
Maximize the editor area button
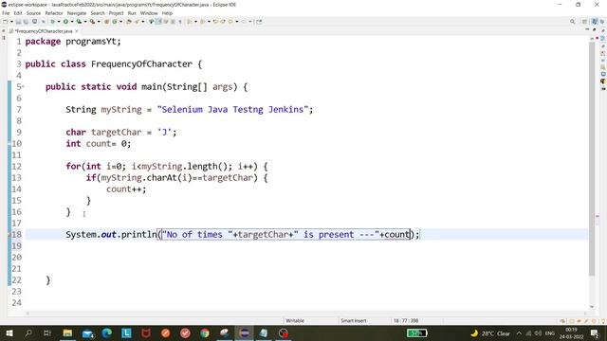pyautogui.click(x=595, y=29)
